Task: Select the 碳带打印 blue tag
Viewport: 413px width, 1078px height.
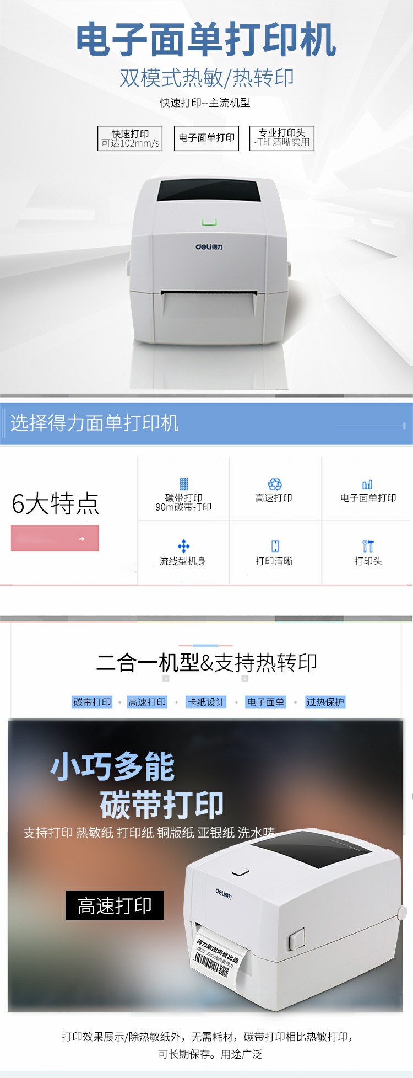Action: click(x=92, y=702)
